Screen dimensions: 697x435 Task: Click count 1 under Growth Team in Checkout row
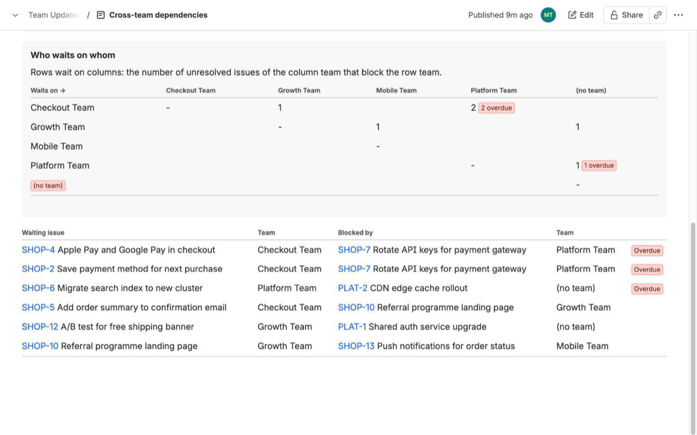(x=280, y=108)
